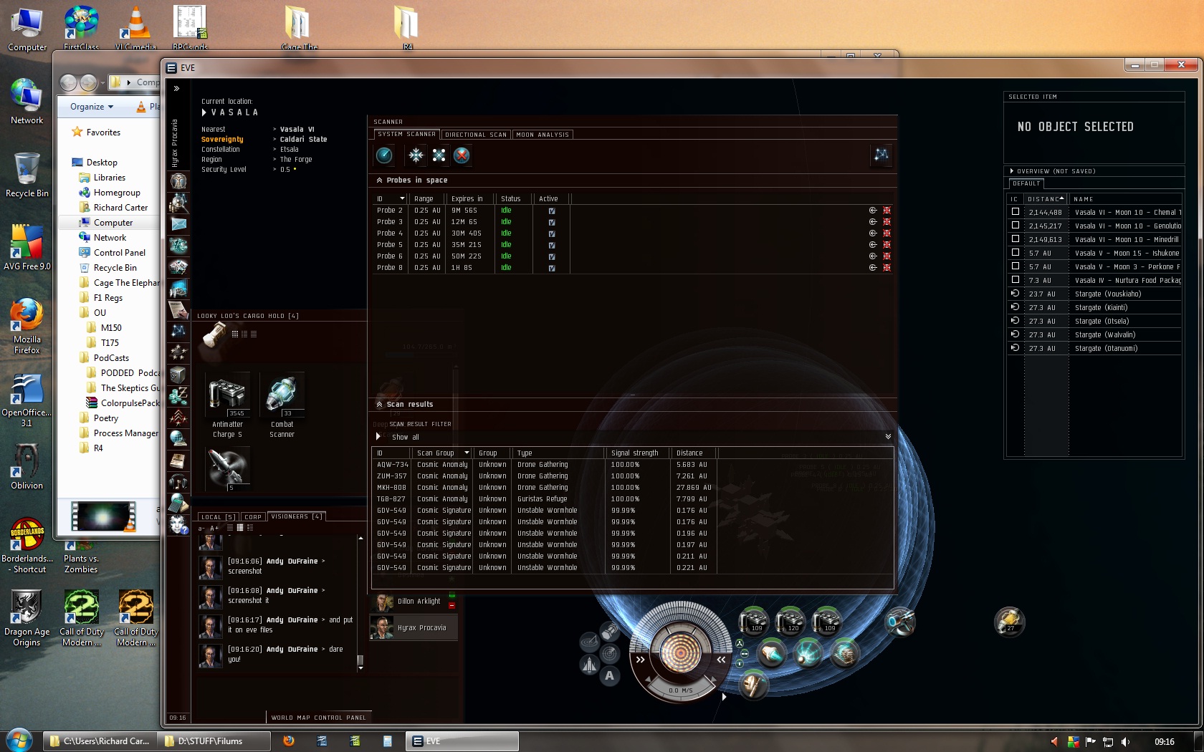Collapse the Probes in space section
The height and width of the screenshot is (752, 1204).
pos(379,180)
